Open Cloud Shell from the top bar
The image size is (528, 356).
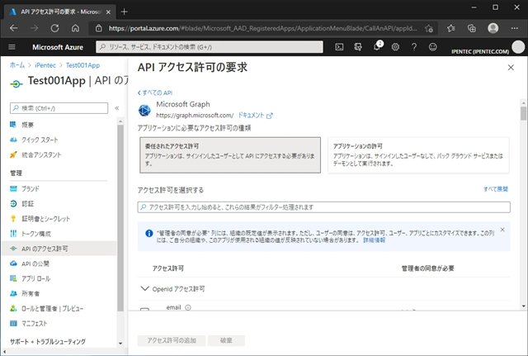click(x=339, y=47)
